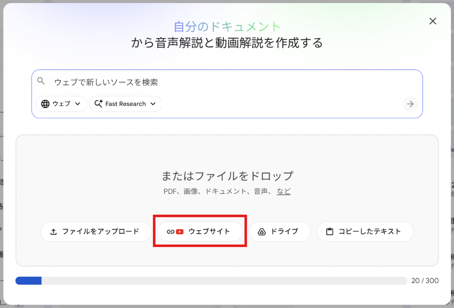Viewport: 454px width, 308px height.
Task: Click the ウェブサイト button
Action: (x=200, y=231)
